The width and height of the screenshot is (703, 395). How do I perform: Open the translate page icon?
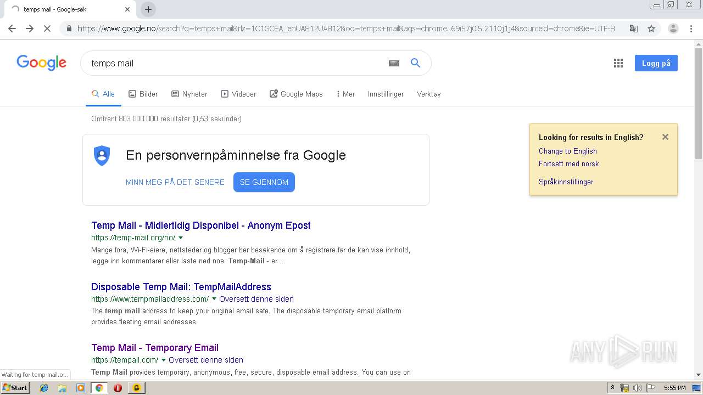[633, 29]
